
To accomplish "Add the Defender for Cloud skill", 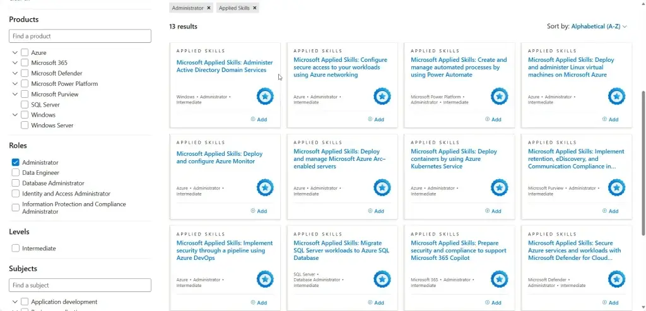I will point(610,302).
